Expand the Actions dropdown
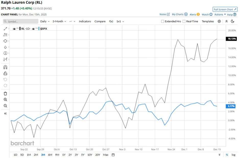This screenshot has width=240, height=158. tap(220, 14)
